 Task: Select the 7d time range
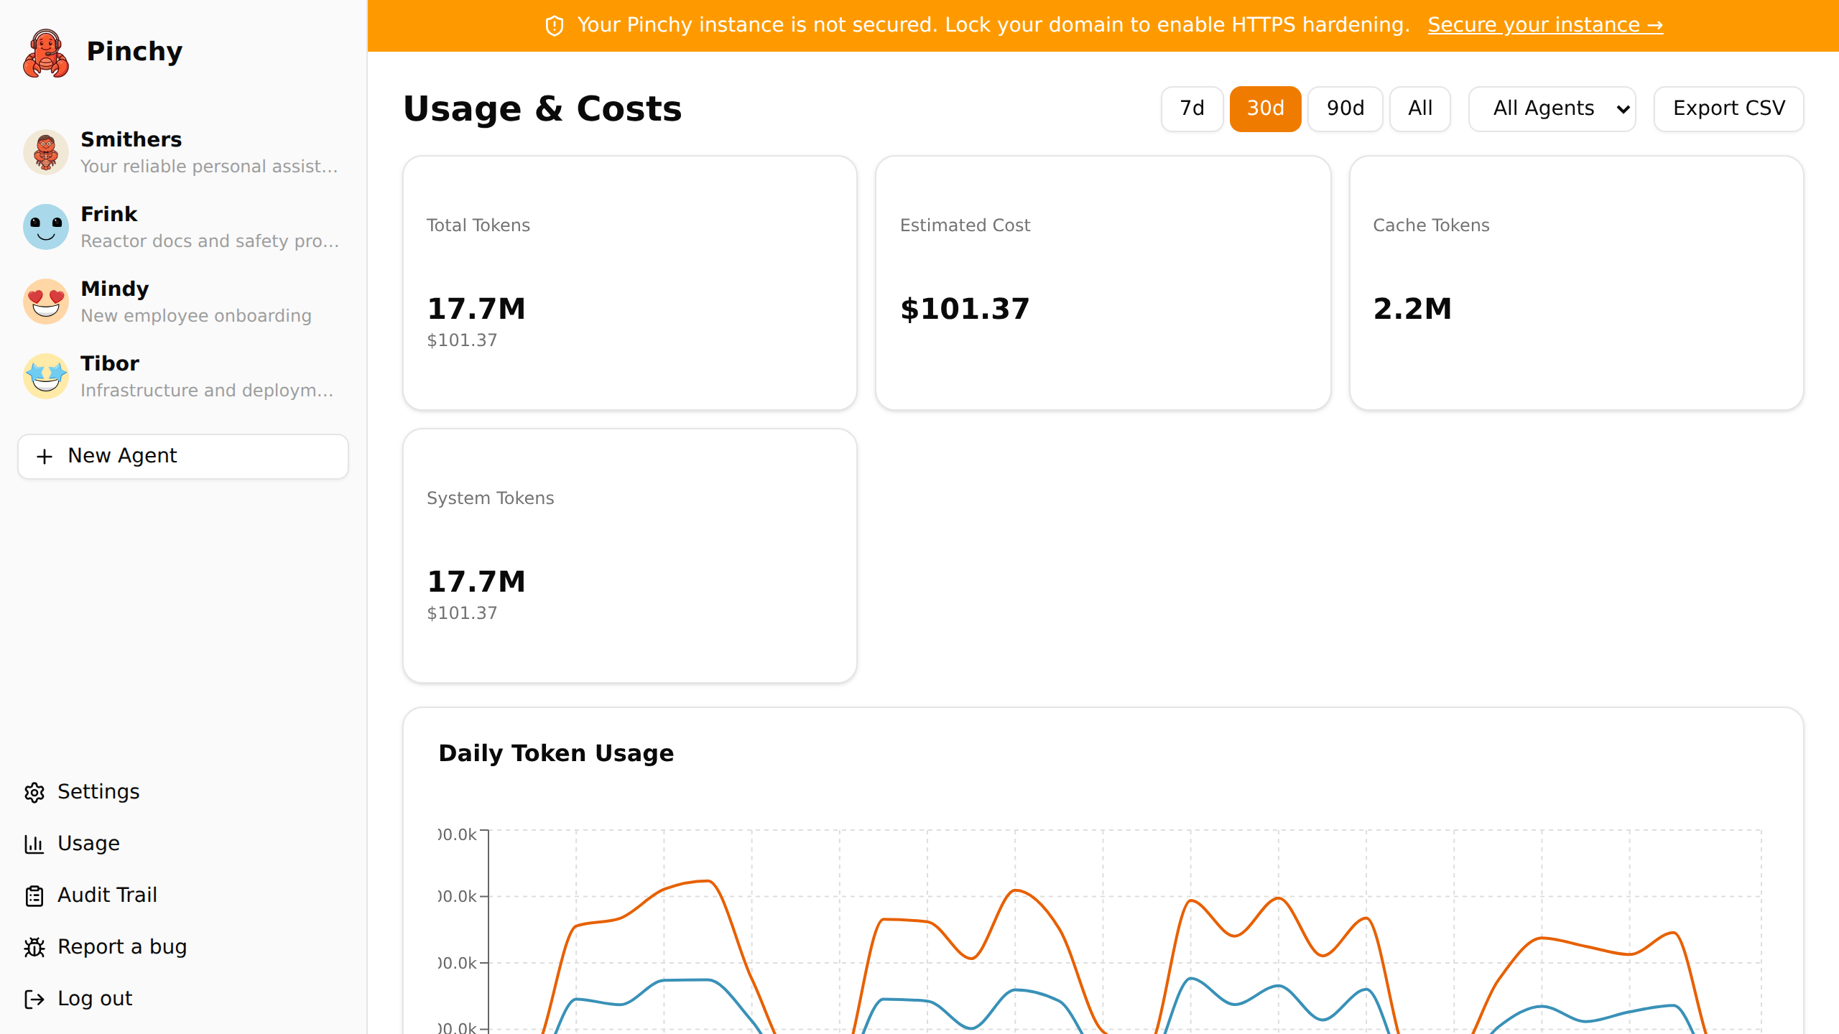(x=1192, y=108)
